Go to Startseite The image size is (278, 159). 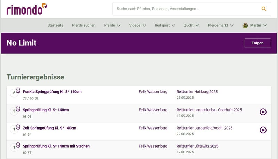click(x=55, y=25)
